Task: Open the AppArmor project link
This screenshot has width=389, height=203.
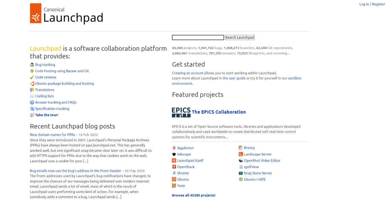Action: pos(185,148)
